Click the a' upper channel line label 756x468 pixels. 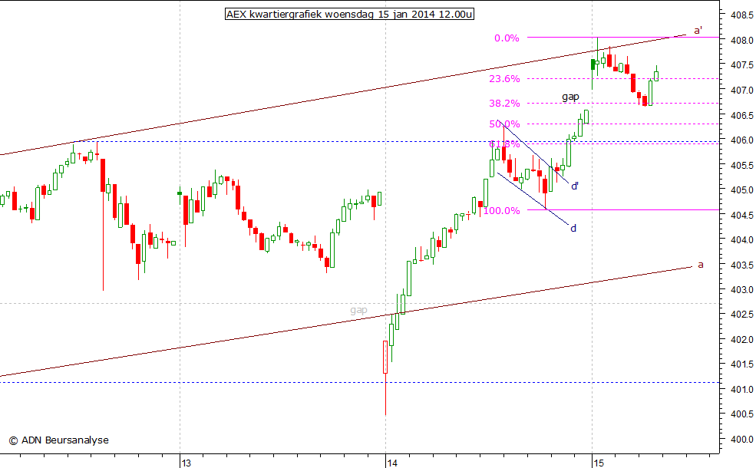[698, 31]
